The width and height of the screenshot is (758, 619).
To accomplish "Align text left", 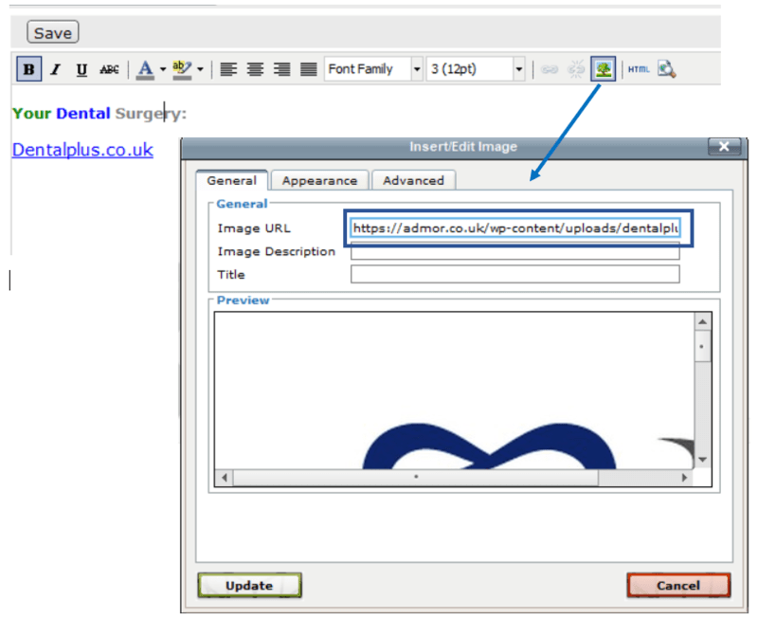I will click(x=228, y=69).
